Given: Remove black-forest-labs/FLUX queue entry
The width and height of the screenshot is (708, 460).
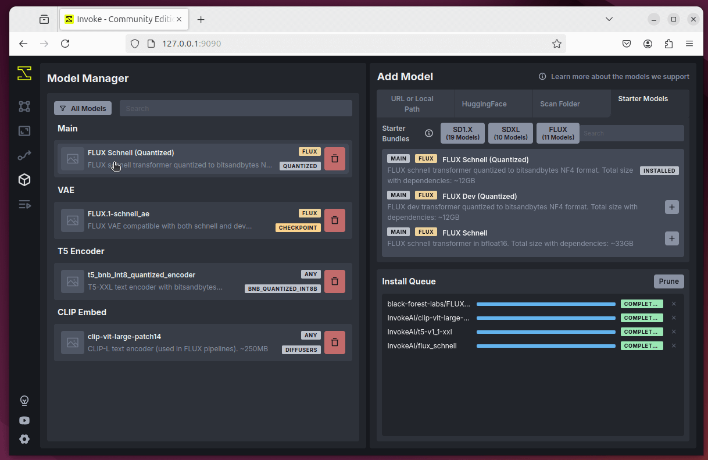Looking at the screenshot, I should (x=674, y=304).
